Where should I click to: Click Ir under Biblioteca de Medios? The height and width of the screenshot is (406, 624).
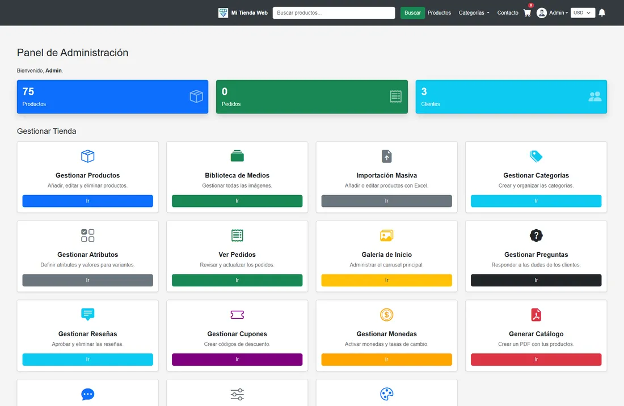237,201
